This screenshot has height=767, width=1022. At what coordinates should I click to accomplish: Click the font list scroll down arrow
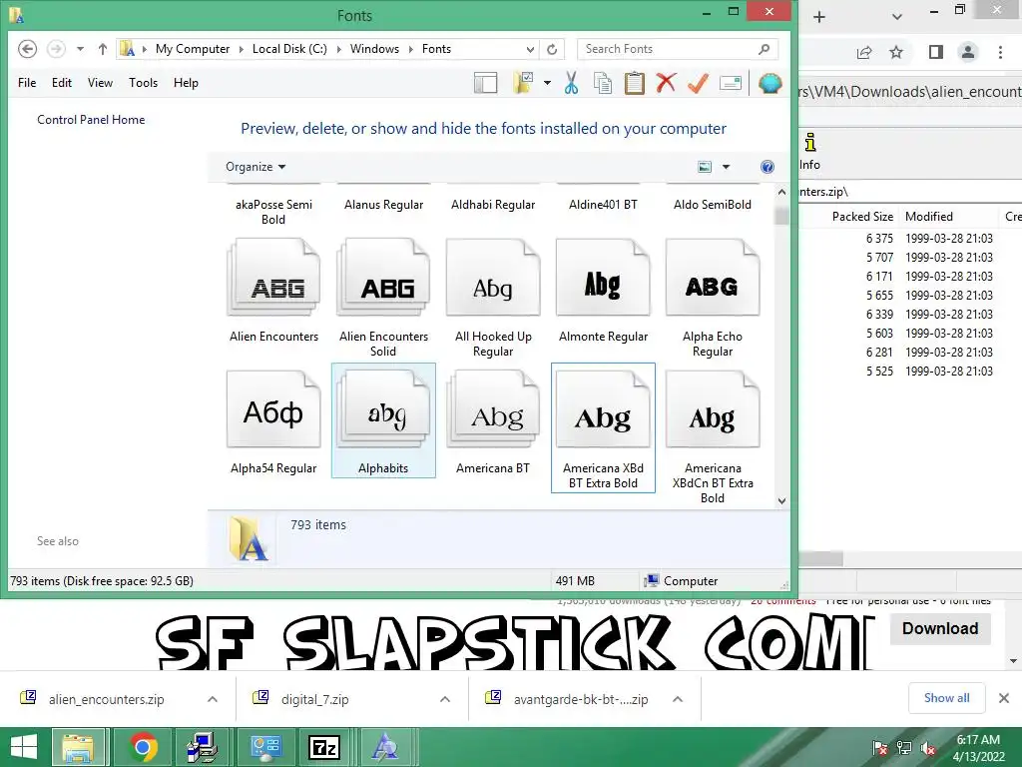pos(781,501)
